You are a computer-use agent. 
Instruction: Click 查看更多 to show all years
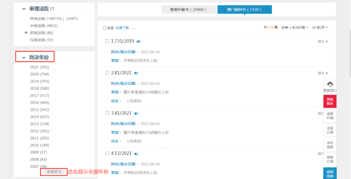(54, 172)
